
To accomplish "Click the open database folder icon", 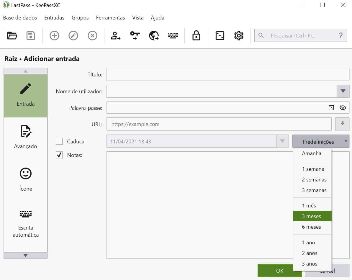I will (x=12, y=36).
